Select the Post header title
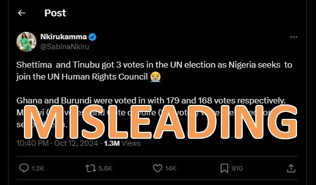The image size is (316, 185). point(55,13)
